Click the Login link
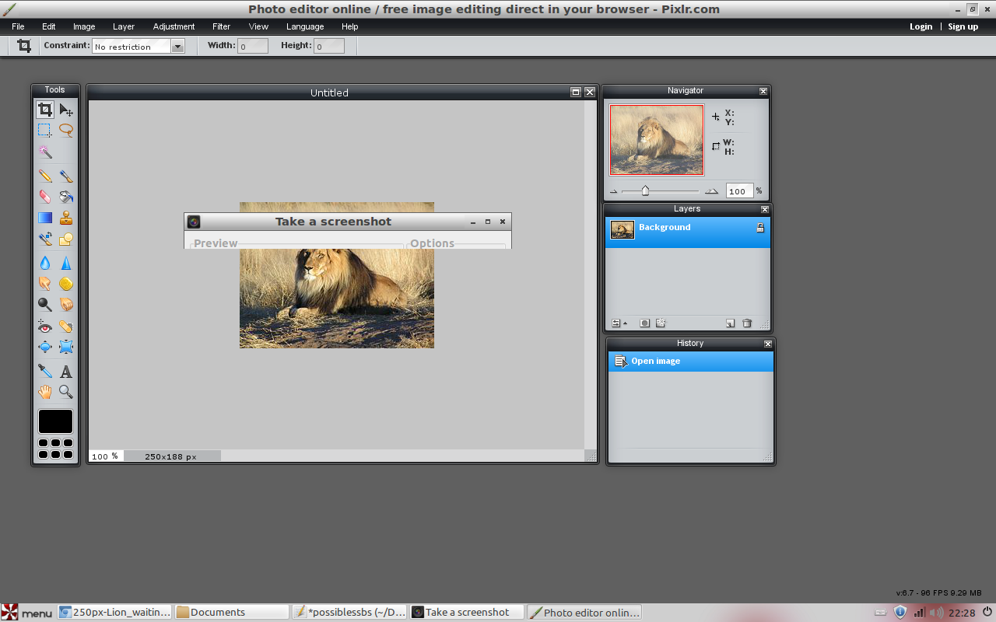Viewport: 996px width, 622px height. 921,26
